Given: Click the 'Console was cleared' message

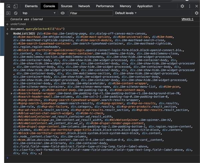Looking at the screenshot, I should click(x=27, y=19).
